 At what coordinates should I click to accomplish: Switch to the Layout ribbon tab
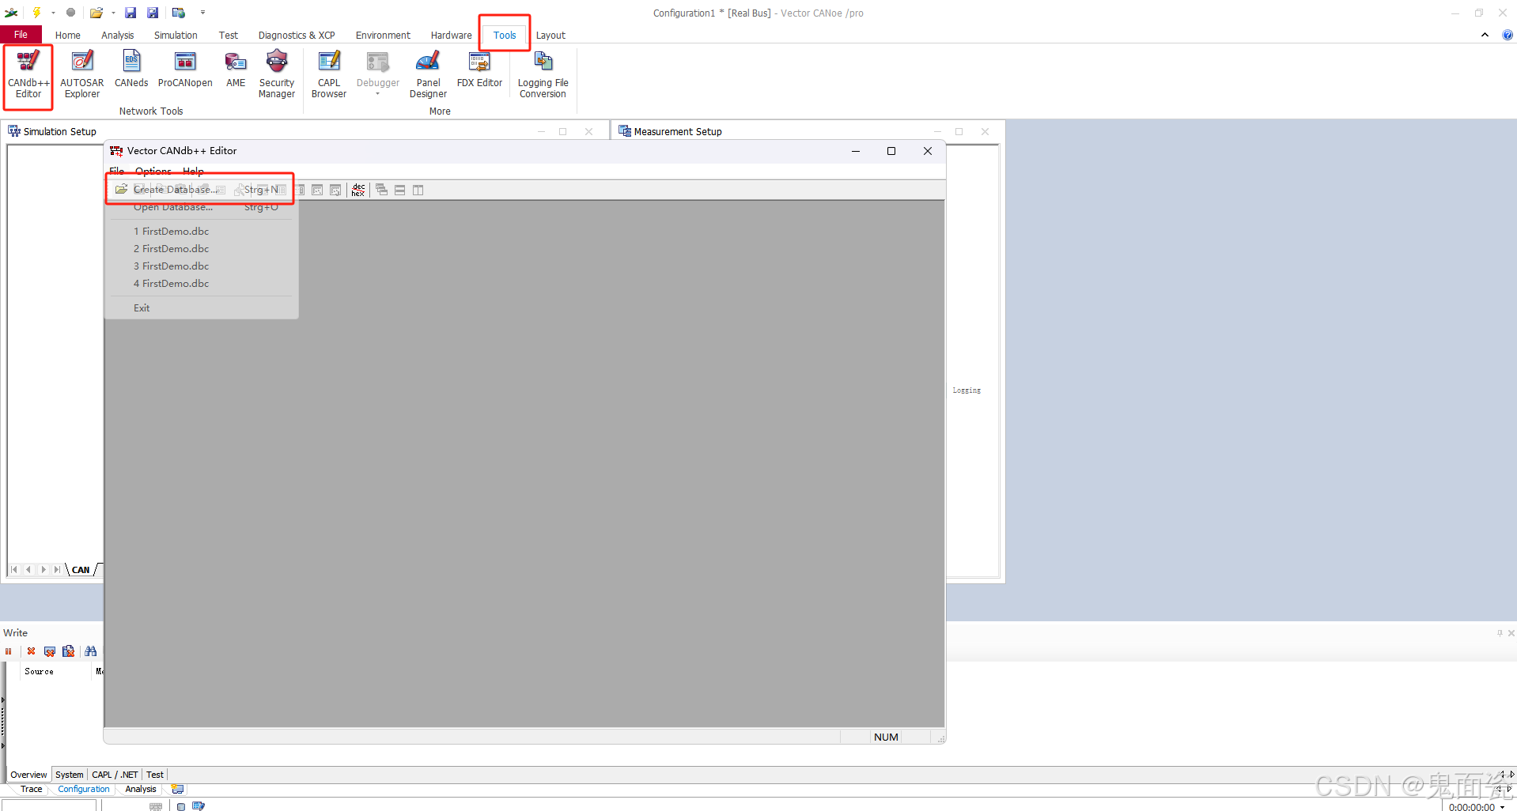tap(550, 36)
